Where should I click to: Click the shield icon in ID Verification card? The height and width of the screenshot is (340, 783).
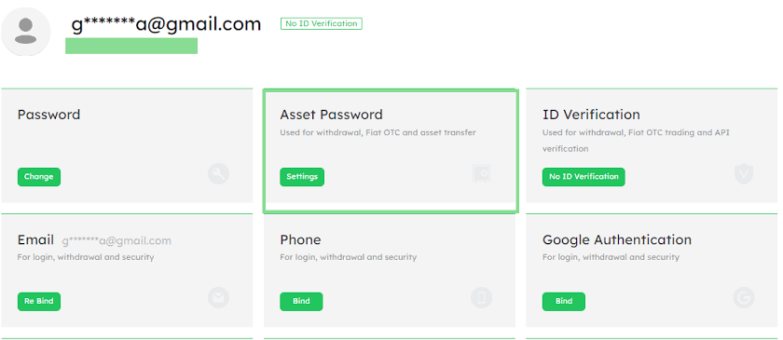[x=744, y=174]
